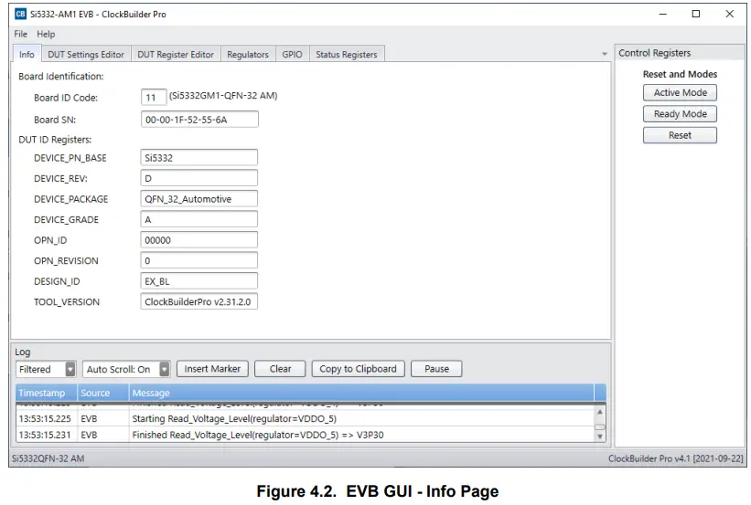Click the Reset button
The width and height of the screenshot is (751, 505).
point(681,135)
